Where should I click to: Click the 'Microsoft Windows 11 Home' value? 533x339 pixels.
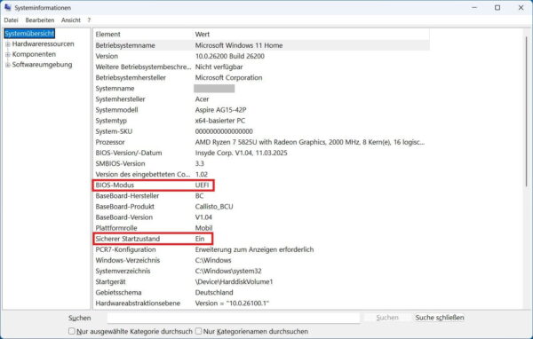pos(239,45)
